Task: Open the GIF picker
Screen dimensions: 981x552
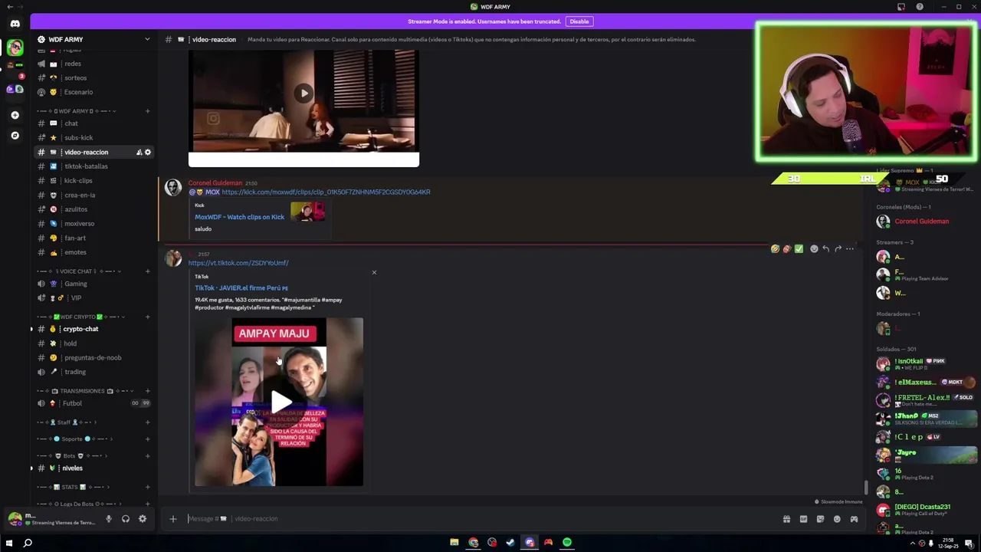Action: click(803, 519)
